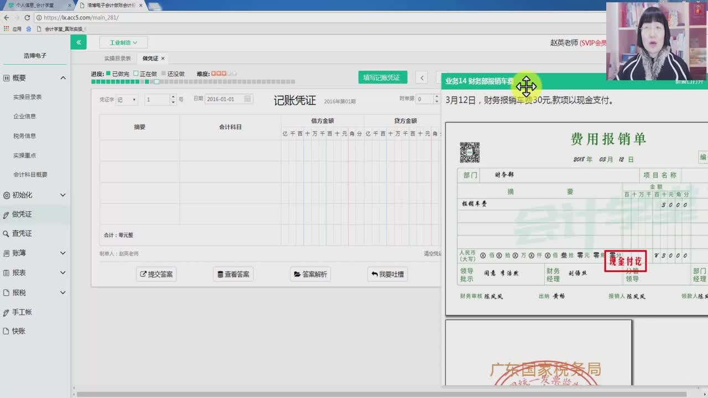Open the 工业制造 industry dropdown
The height and width of the screenshot is (398, 708).
123,43
